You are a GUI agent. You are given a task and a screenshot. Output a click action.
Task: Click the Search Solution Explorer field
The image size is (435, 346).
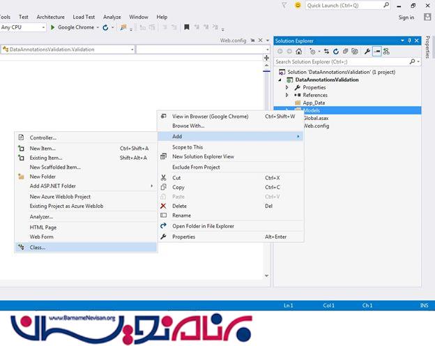click(342, 61)
